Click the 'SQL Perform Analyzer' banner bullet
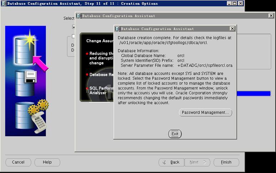 point(100,90)
